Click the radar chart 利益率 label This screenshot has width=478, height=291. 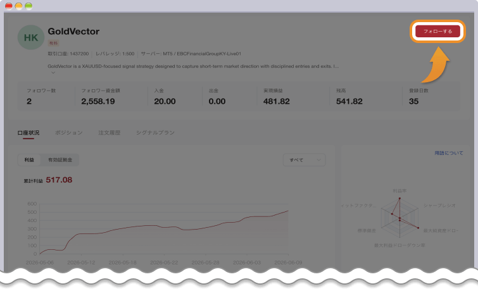click(399, 191)
